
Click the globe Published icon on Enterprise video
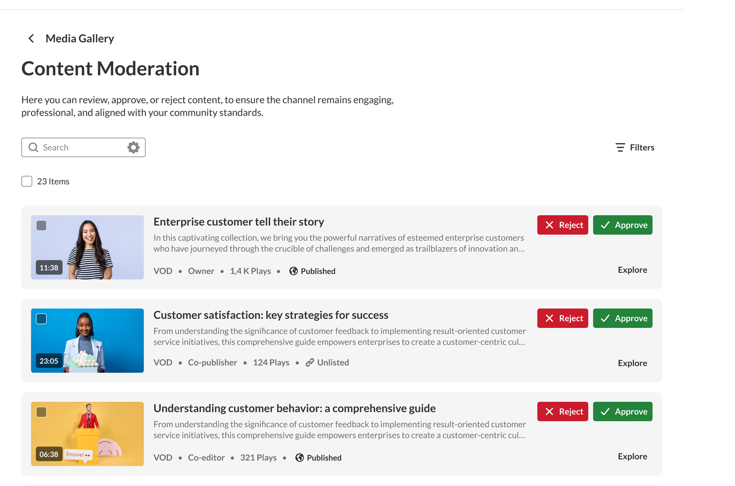click(293, 271)
